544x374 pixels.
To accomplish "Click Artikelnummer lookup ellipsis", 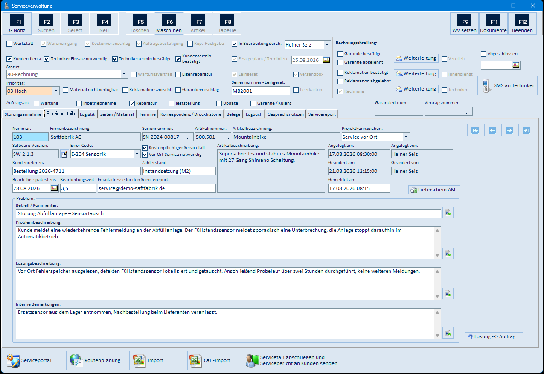I will pos(227,137).
